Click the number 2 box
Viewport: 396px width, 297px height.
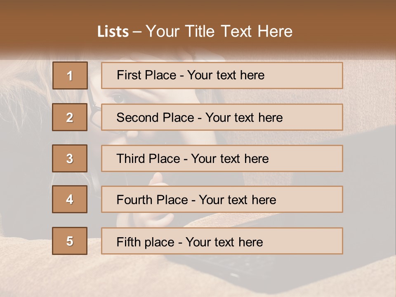70,117
